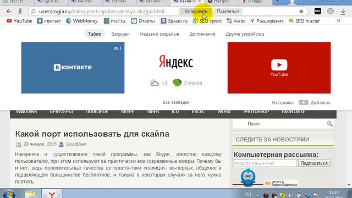Open Настройка of the tableau

[282, 103]
